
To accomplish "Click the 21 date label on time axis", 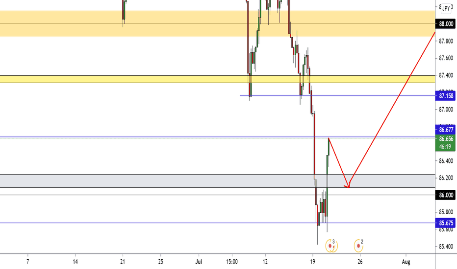I will pos(123,262).
